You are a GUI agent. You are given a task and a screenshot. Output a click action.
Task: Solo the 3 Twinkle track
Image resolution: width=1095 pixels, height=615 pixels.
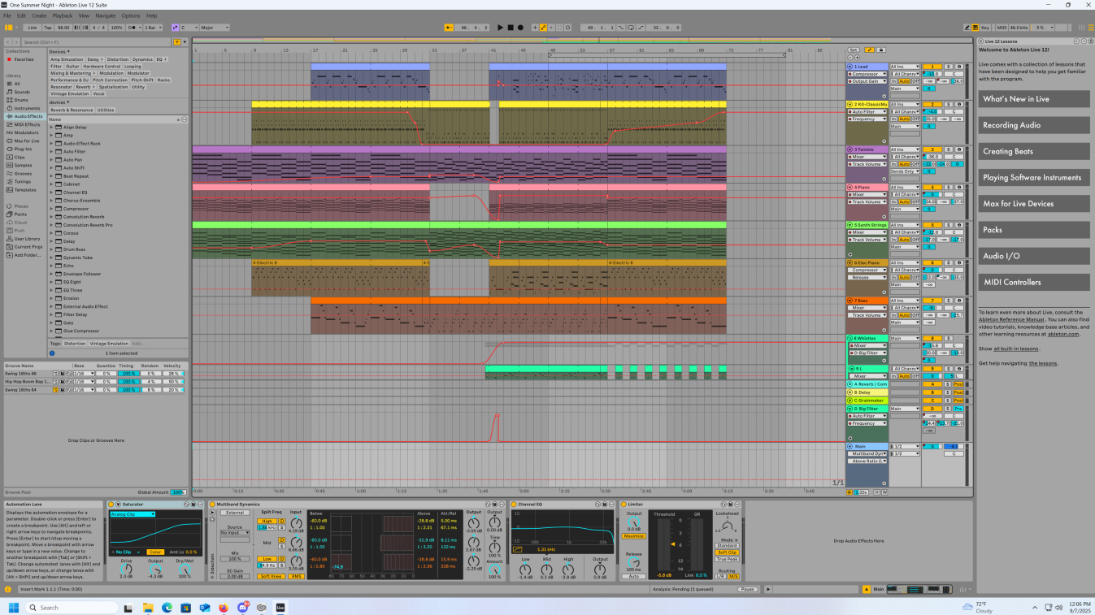click(948, 149)
